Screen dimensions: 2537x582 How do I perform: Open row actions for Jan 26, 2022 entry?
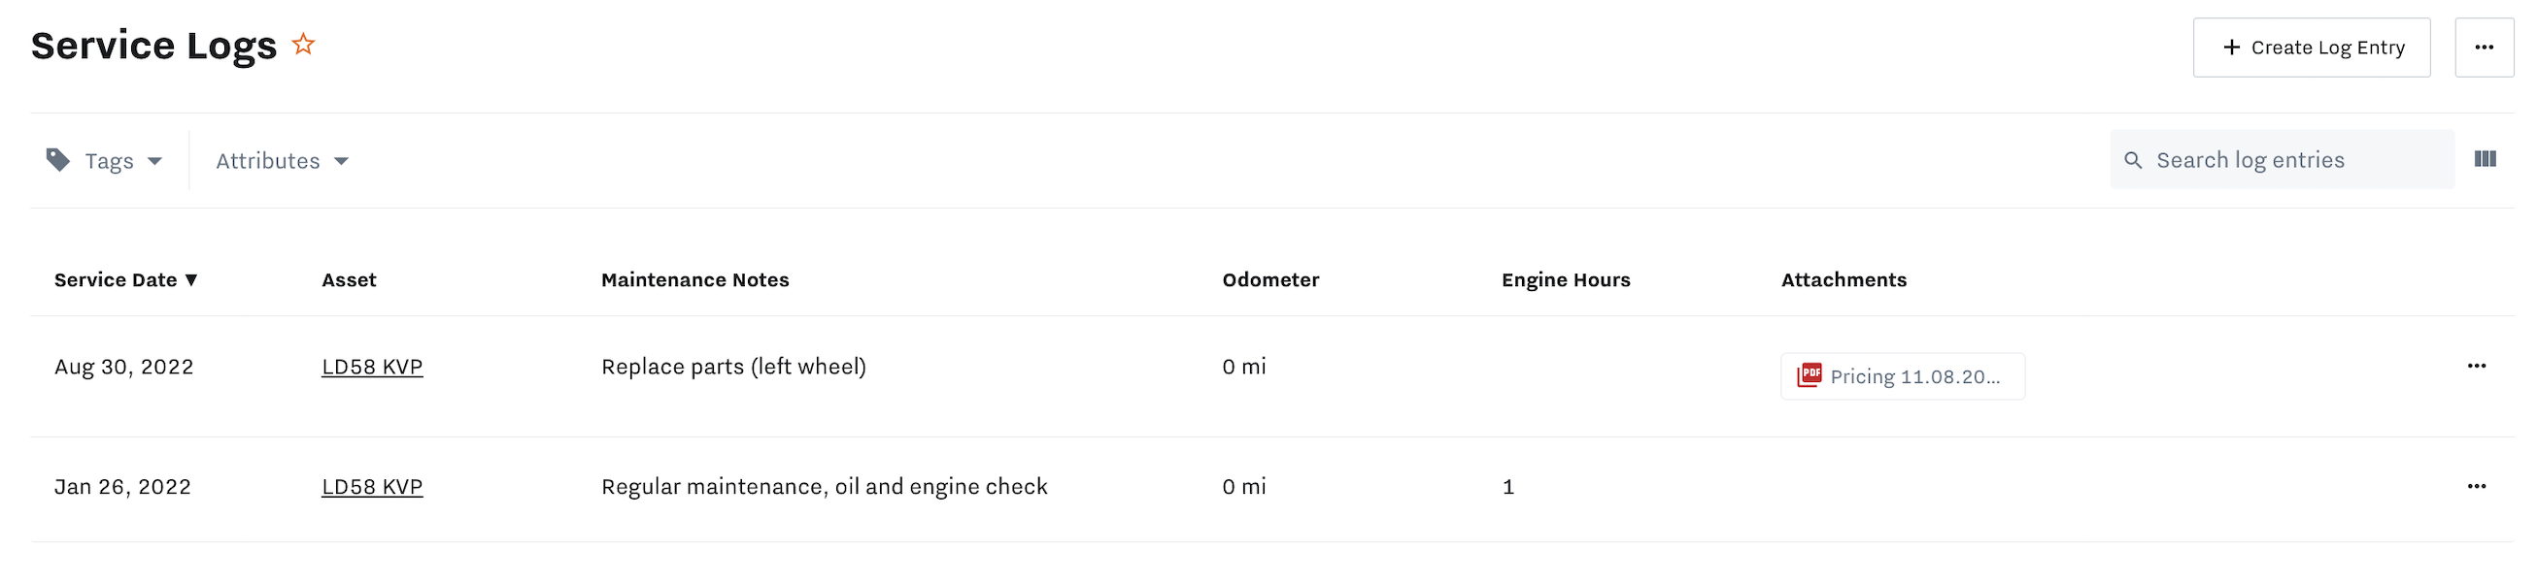pos(2476,487)
